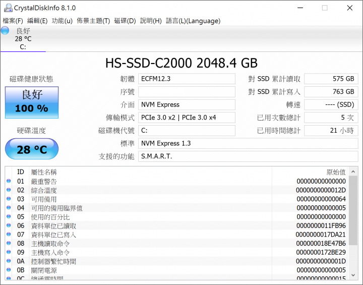The width and height of the screenshot is (363, 285).
Task: Click the 28 °C temperature button
Action: point(32,149)
